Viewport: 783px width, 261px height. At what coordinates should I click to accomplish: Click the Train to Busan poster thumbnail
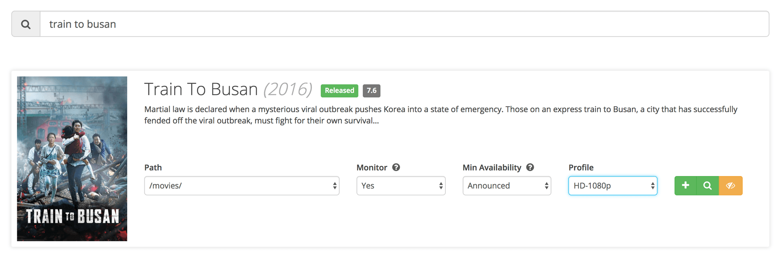click(72, 159)
